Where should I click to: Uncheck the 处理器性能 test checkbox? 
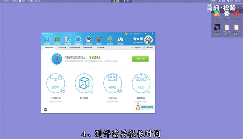tap(63, 91)
